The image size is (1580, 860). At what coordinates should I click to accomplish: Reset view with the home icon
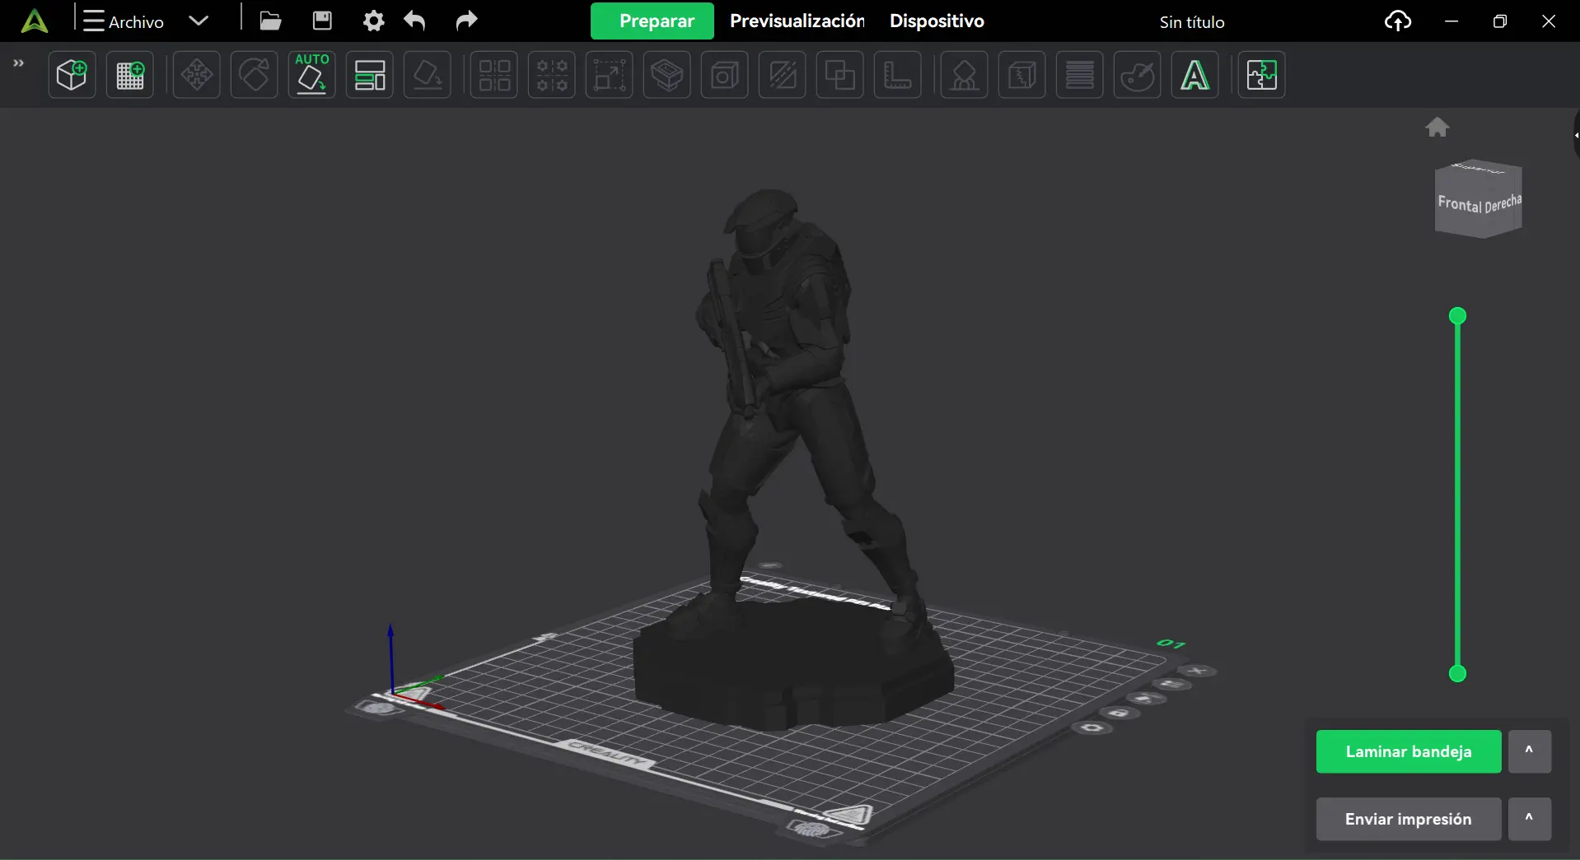coord(1437,128)
